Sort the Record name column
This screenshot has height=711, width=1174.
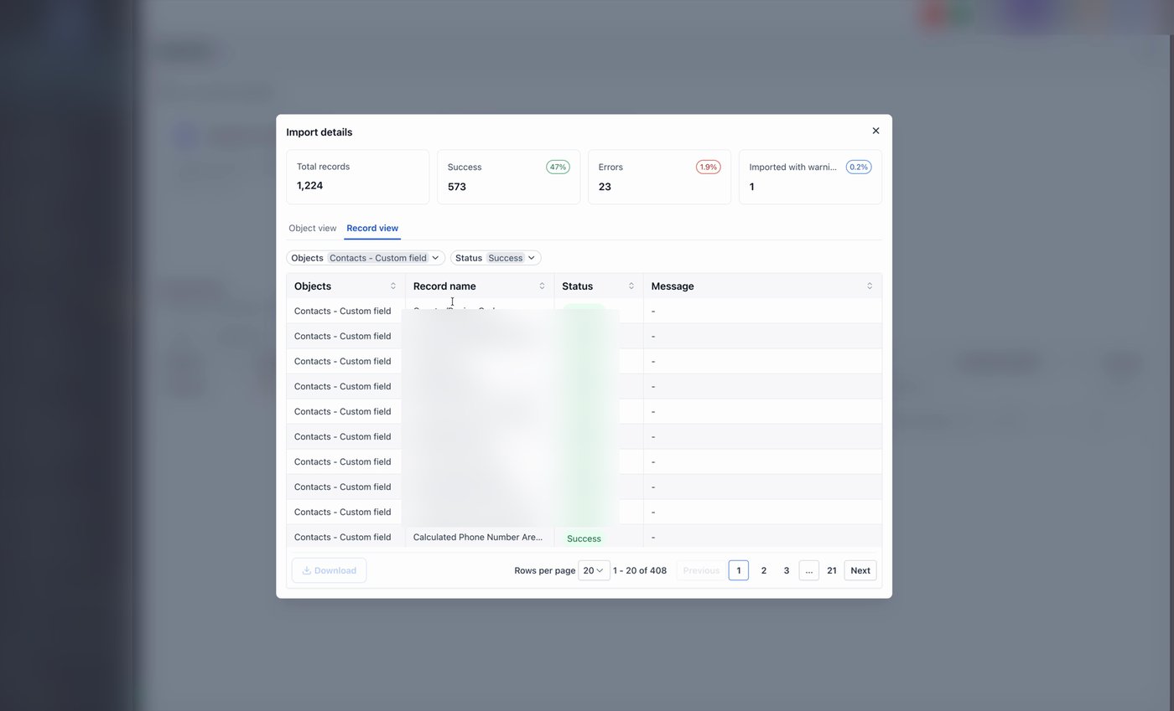[541, 286]
